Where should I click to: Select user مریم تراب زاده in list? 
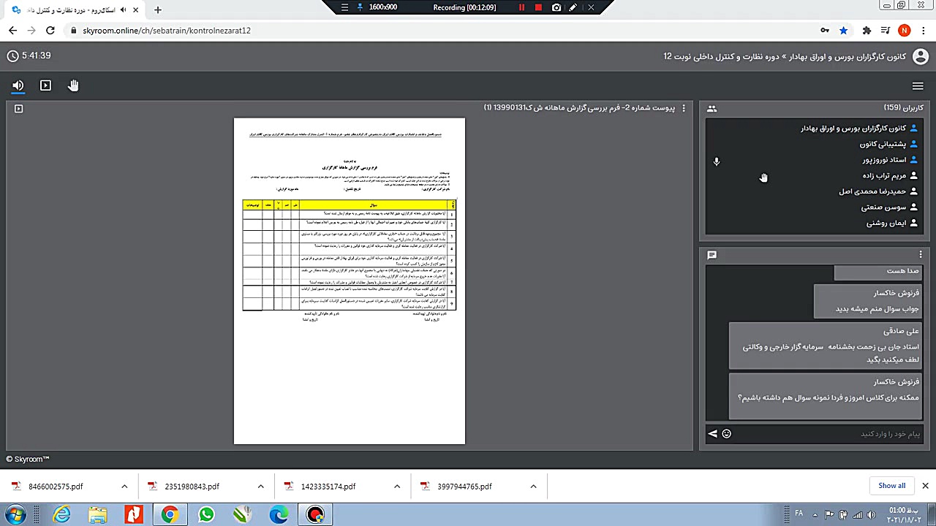[876, 175]
